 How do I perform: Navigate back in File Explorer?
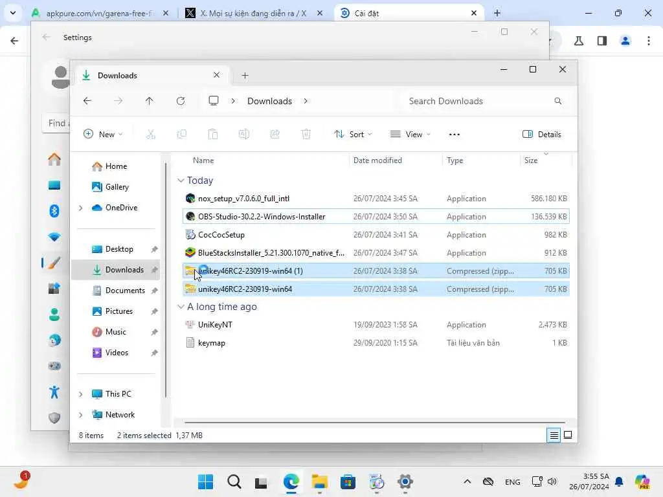pos(87,101)
